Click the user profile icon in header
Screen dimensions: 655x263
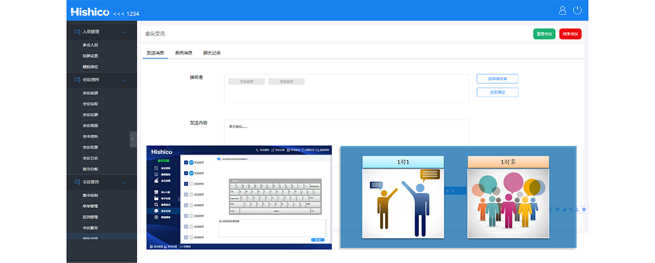tap(563, 11)
